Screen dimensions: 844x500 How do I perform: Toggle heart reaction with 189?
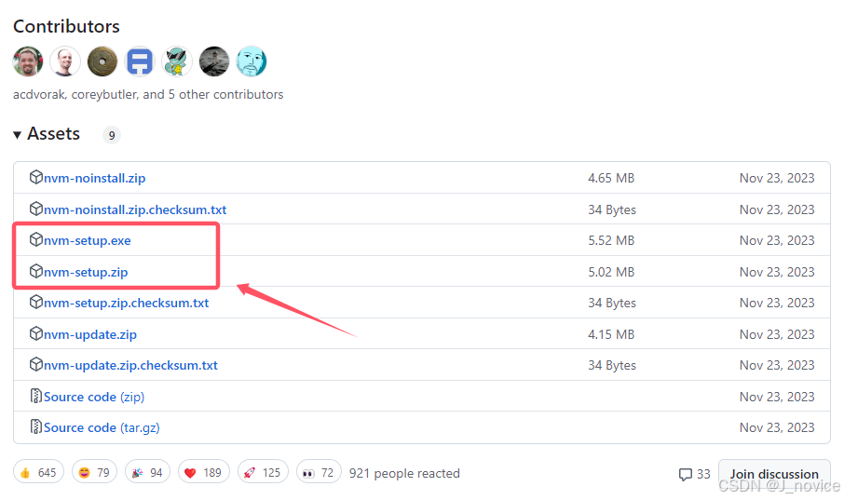[203, 472]
